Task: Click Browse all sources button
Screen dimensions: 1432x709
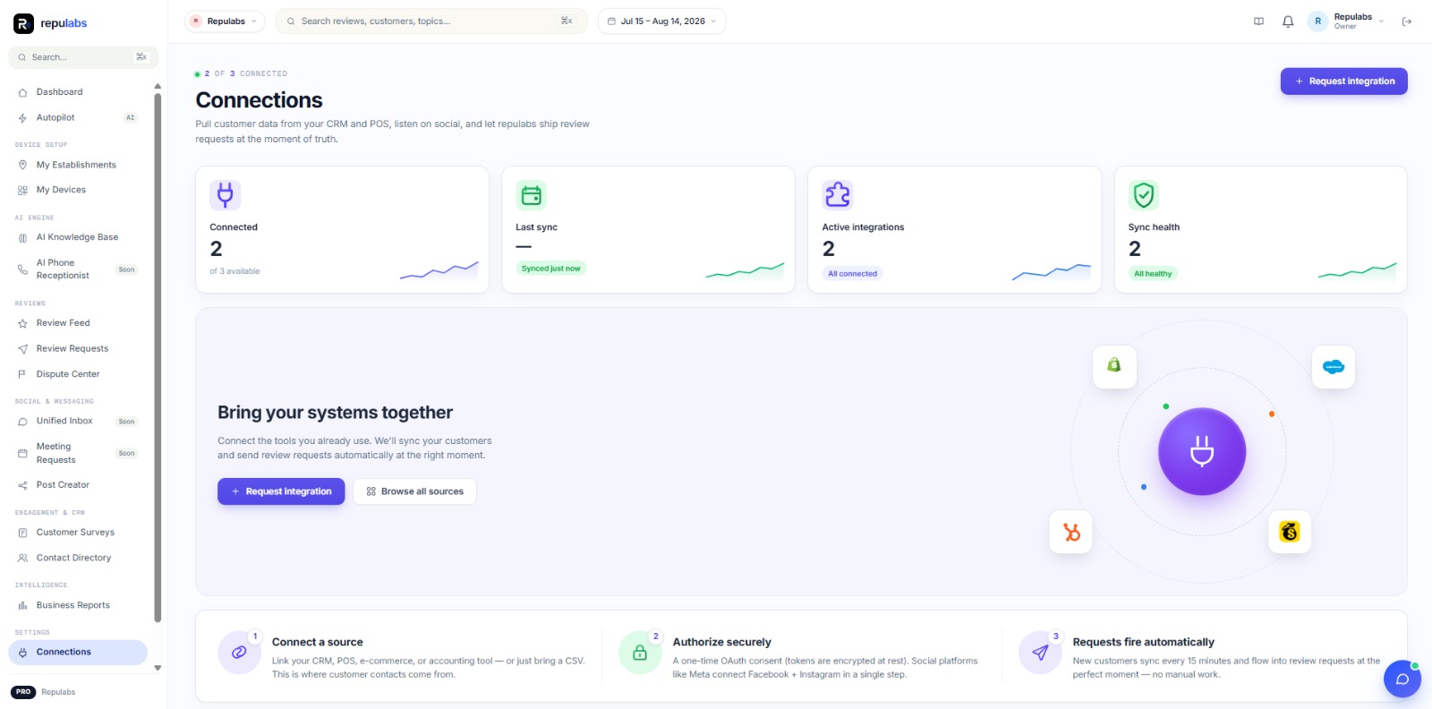Action: (x=415, y=491)
